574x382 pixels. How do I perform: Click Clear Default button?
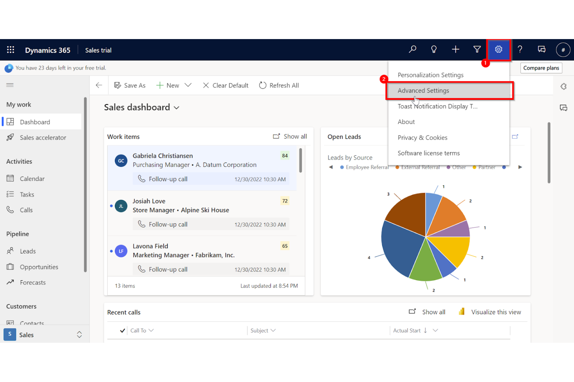[226, 85]
